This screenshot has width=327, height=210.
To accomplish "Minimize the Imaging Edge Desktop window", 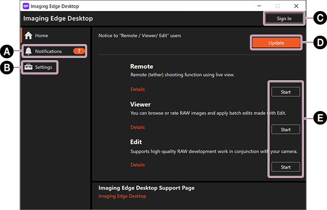I will (x=259, y=6).
